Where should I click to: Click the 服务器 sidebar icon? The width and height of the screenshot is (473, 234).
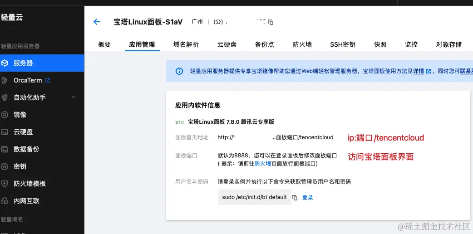(x=5, y=63)
